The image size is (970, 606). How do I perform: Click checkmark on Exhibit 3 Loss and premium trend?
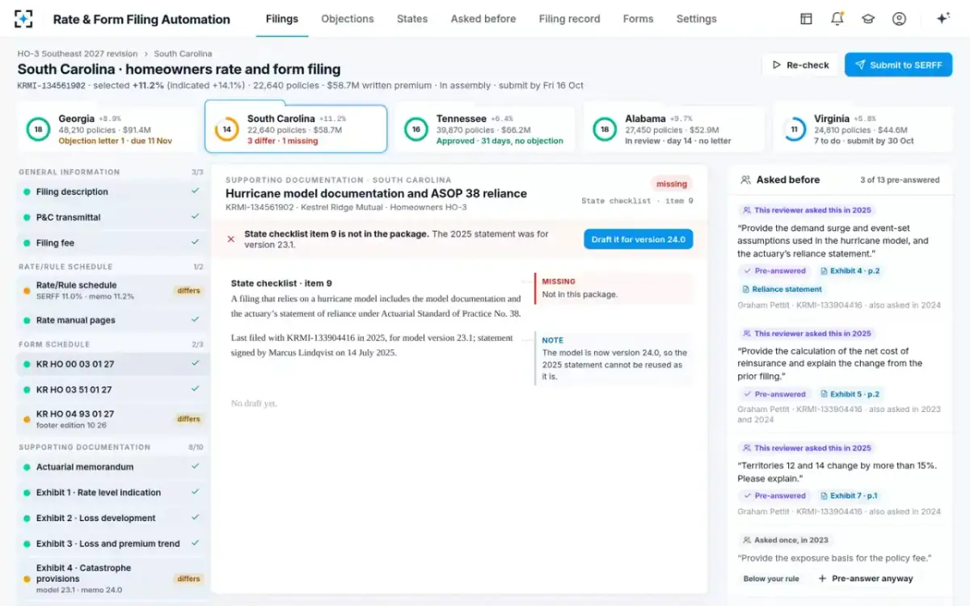pos(195,544)
